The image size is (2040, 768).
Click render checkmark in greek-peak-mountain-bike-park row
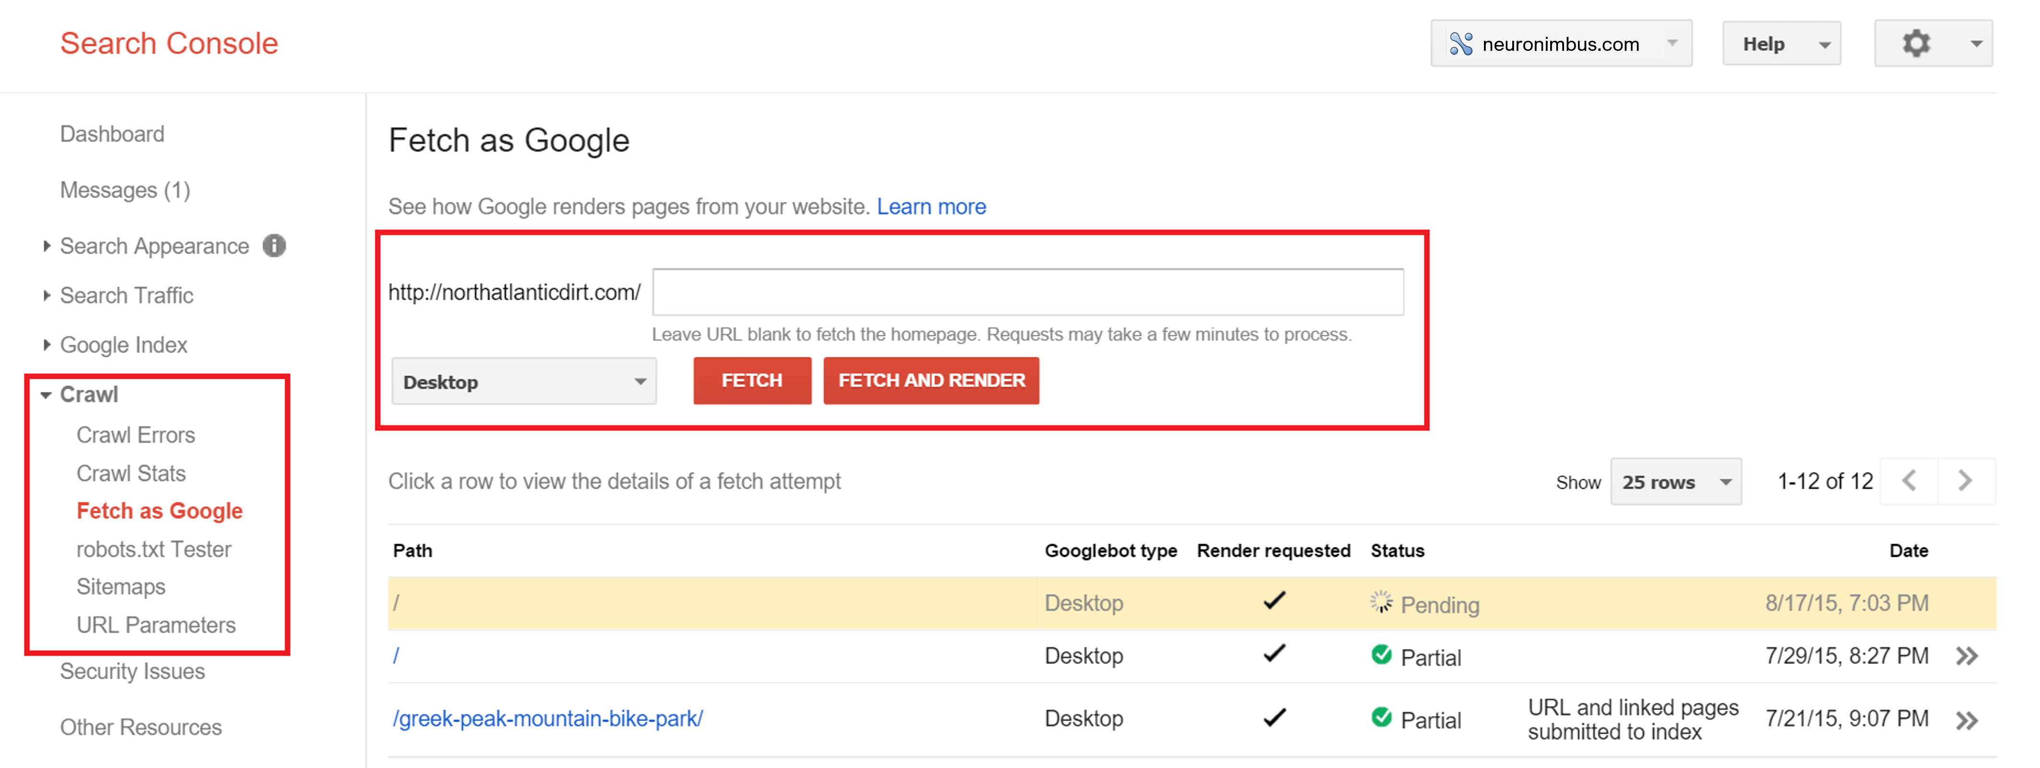click(x=1274, y=717)
